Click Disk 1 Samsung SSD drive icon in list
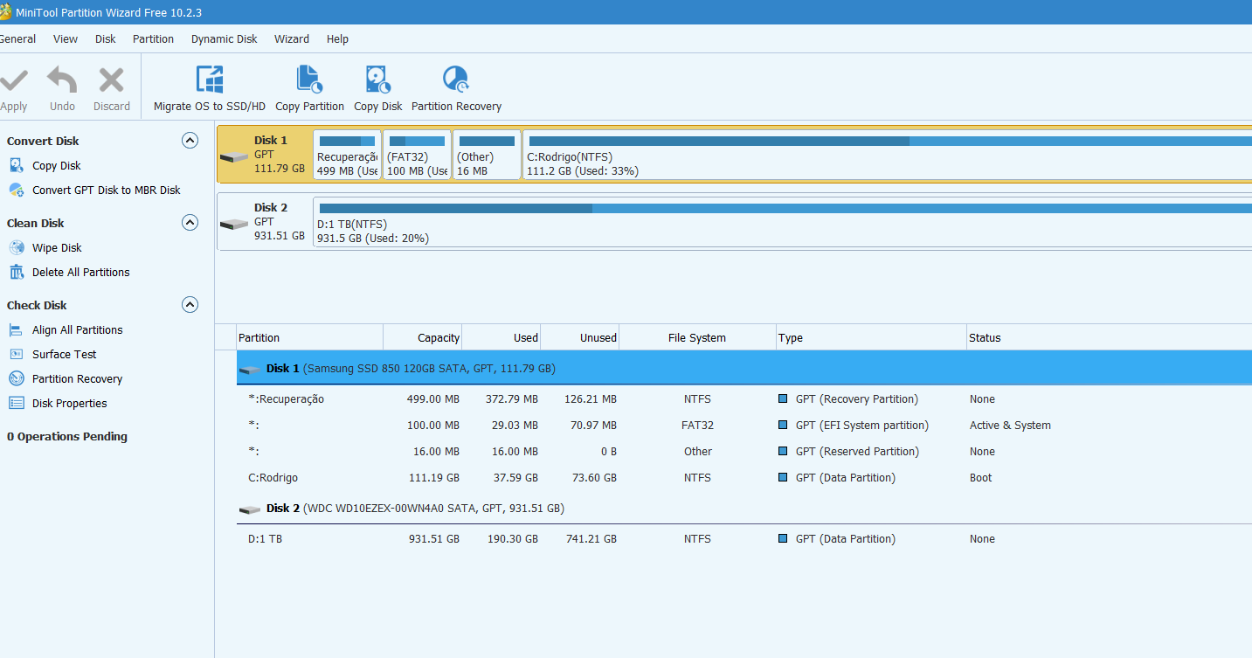The image size is (1252, 658). [x=250, y=370]
